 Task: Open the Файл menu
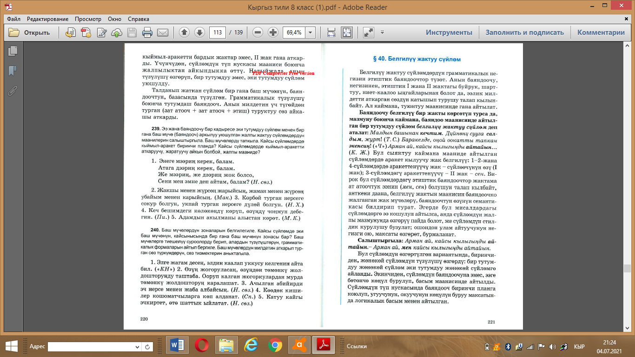(x=13, y=19)
